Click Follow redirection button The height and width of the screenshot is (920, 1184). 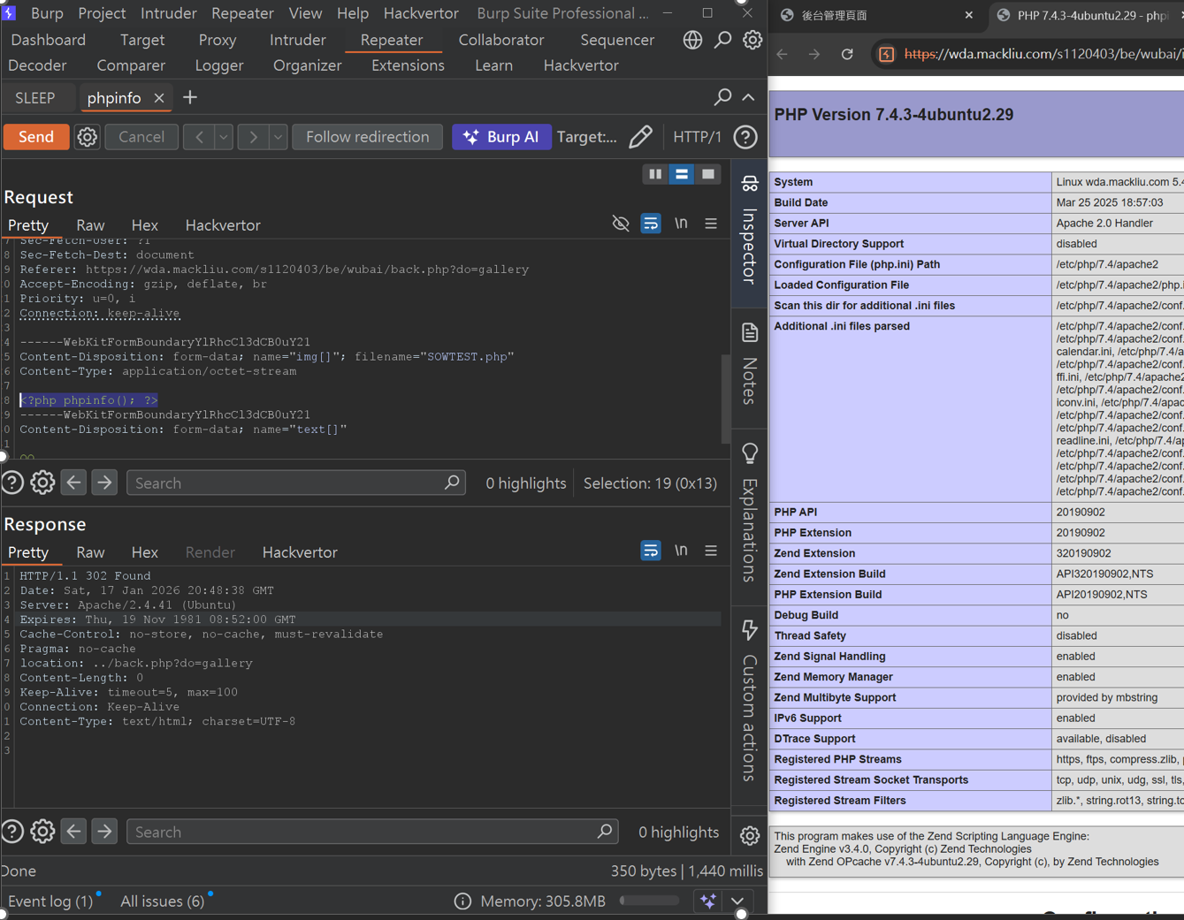[367, 137]
